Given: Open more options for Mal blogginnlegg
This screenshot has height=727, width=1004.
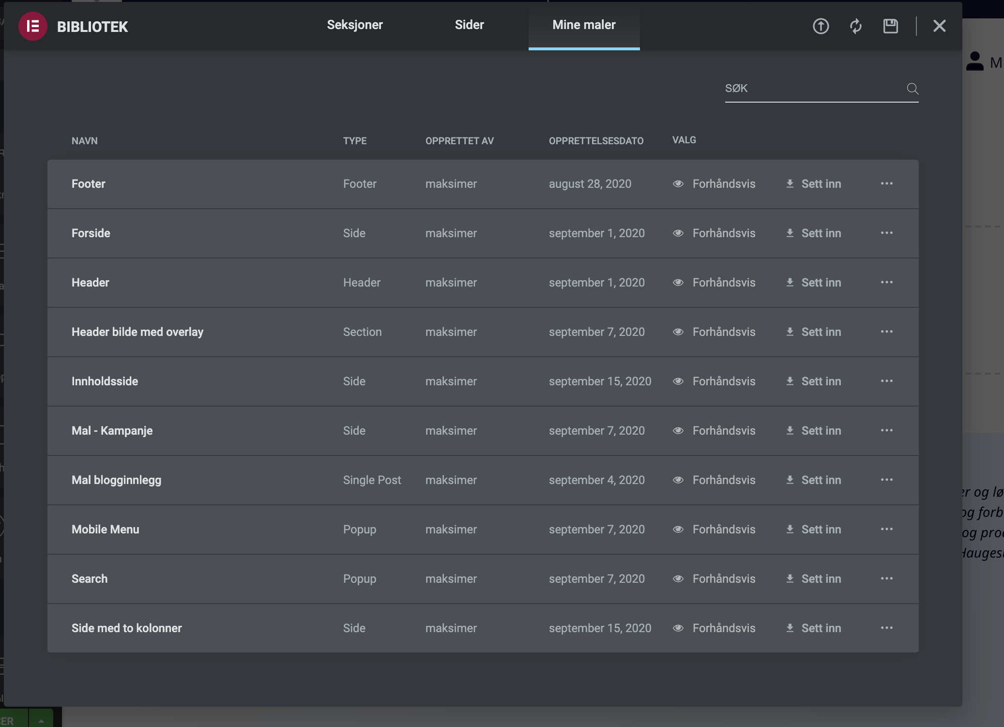Looking at the screenshot, I should pos(887,480).
